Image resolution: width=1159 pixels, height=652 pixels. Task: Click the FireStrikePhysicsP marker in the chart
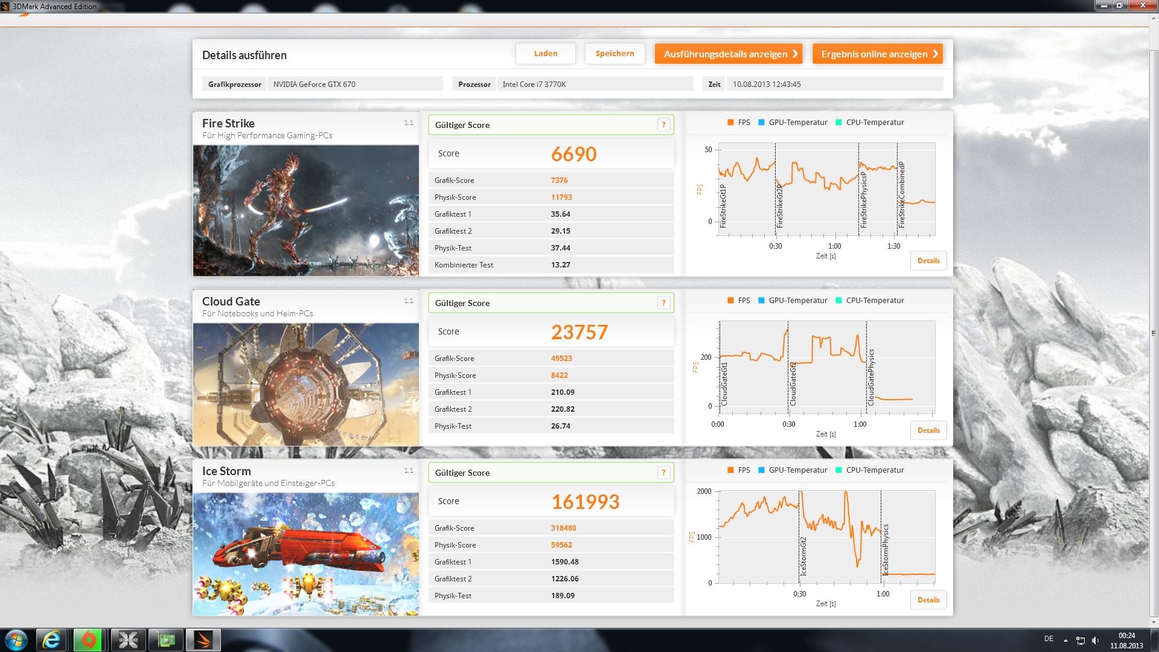863,199
